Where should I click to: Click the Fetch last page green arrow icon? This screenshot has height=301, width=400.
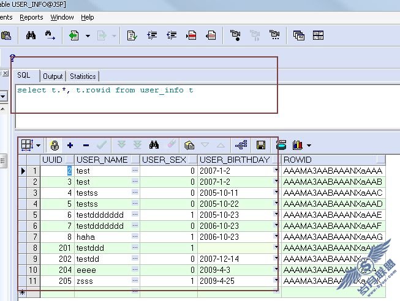tap(137, 145)
